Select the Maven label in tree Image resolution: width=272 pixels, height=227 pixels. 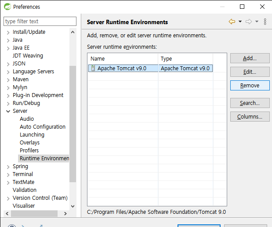tap(21, 79)
